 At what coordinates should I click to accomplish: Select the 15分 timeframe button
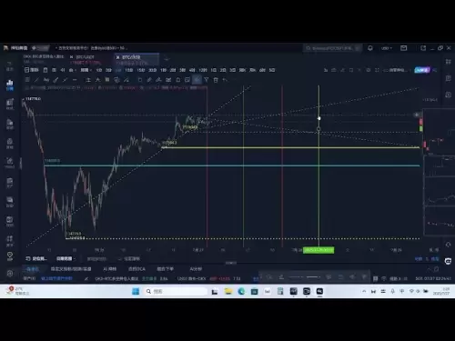(x=141, y=70)
